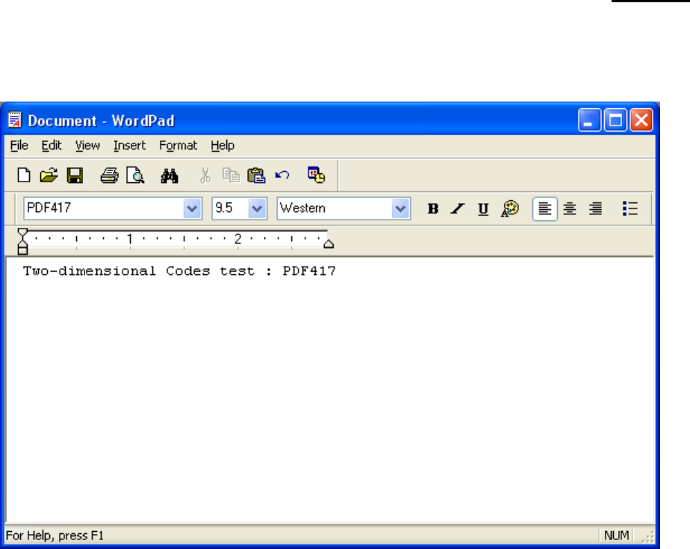The height and width of the screenshot is (549, 690).
Task: Open the Insert menu
Action: 129,146
